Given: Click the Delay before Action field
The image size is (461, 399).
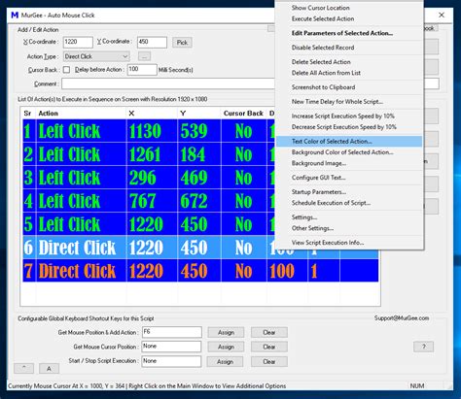Looking at the screenshot, I should coord(142,70).
